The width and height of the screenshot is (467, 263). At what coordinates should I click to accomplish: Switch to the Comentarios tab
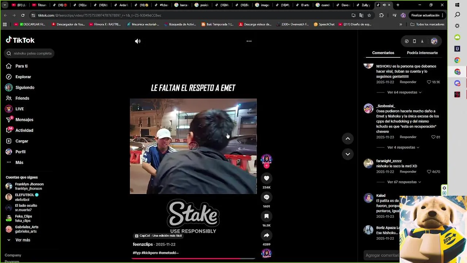tap(383, 53)
